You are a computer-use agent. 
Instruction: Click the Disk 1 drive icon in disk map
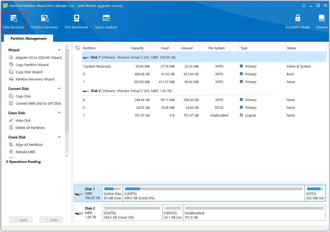tap(79, 194)
